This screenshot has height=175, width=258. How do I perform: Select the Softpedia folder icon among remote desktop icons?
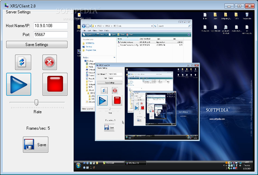(226, 16)
